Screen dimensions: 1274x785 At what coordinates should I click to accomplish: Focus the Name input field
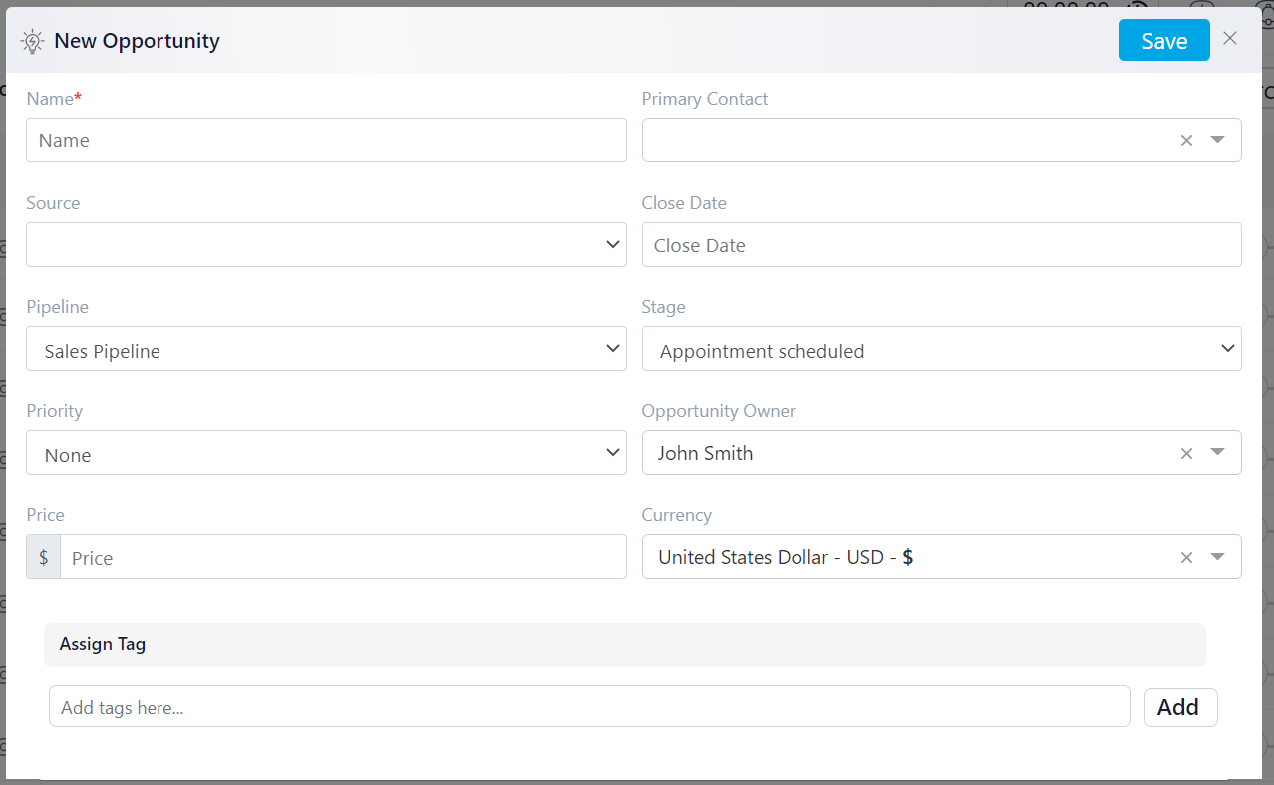[x=326, y=140]
